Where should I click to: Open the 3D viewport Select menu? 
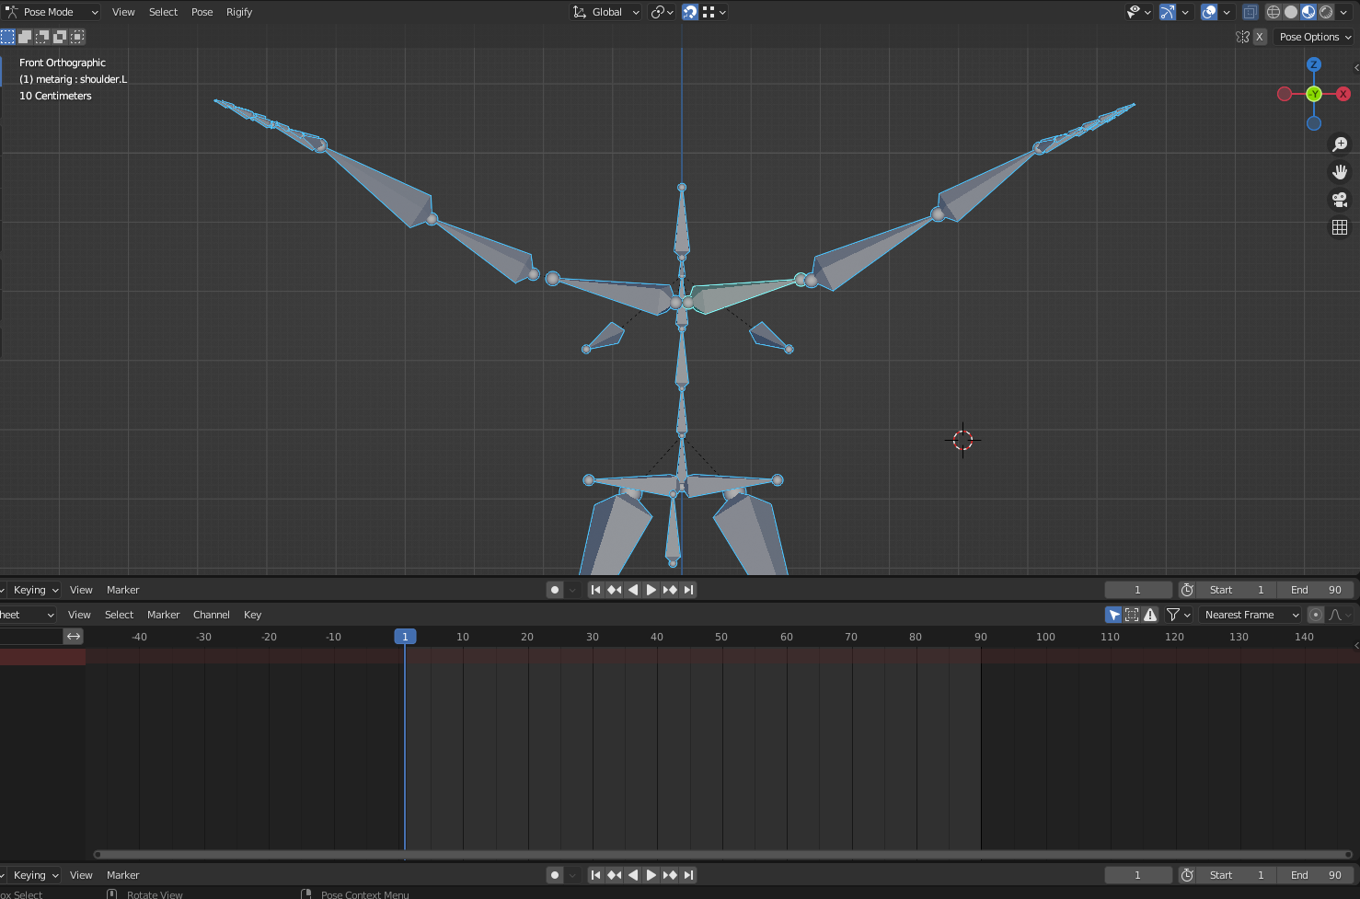[x=163, y=12]
